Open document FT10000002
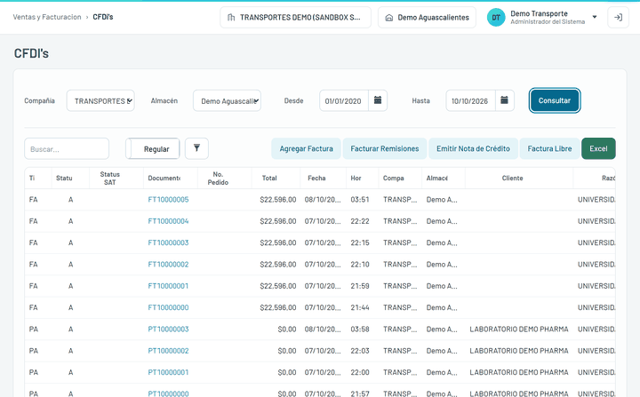 point(168,265)
